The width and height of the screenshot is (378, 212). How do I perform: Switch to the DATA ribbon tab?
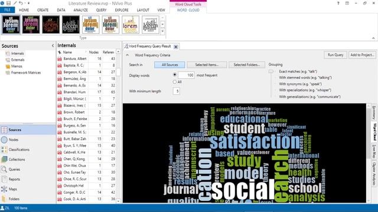61,10
